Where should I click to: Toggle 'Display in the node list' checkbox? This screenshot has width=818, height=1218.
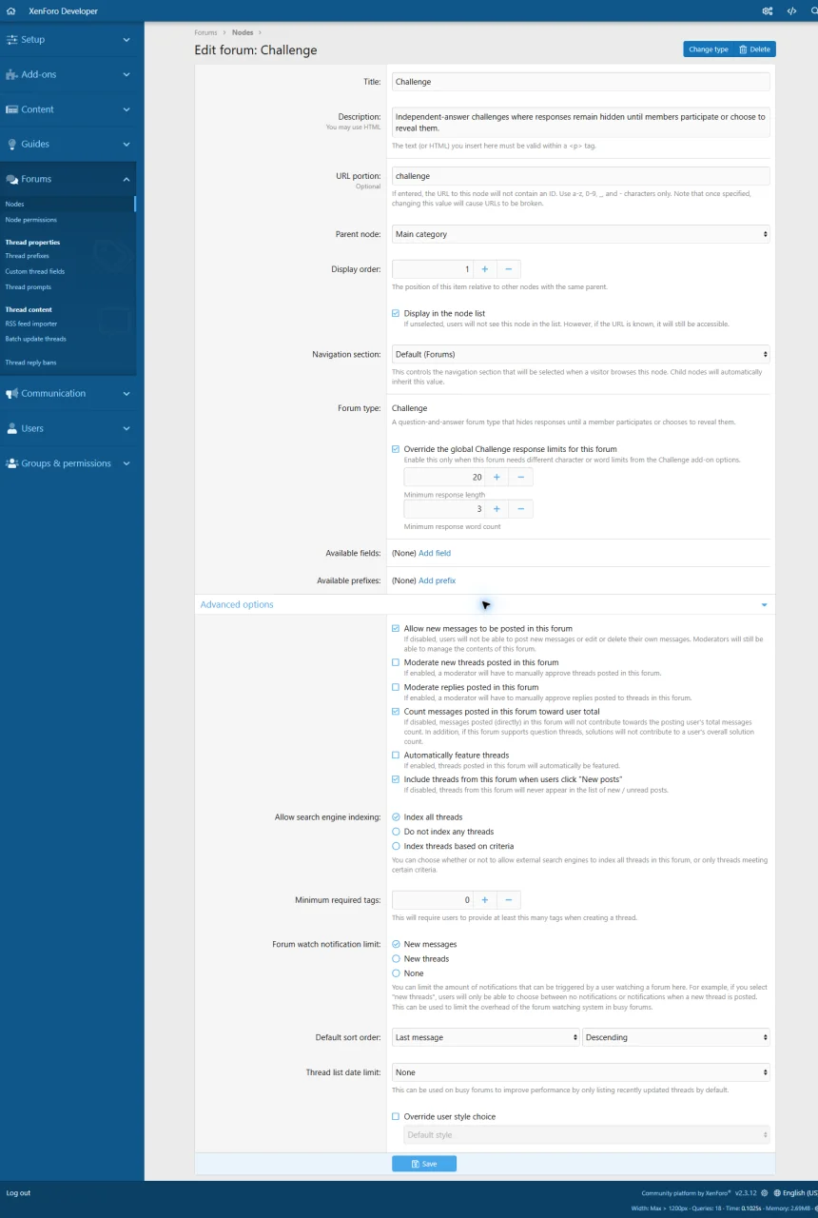tap(396, 313)
